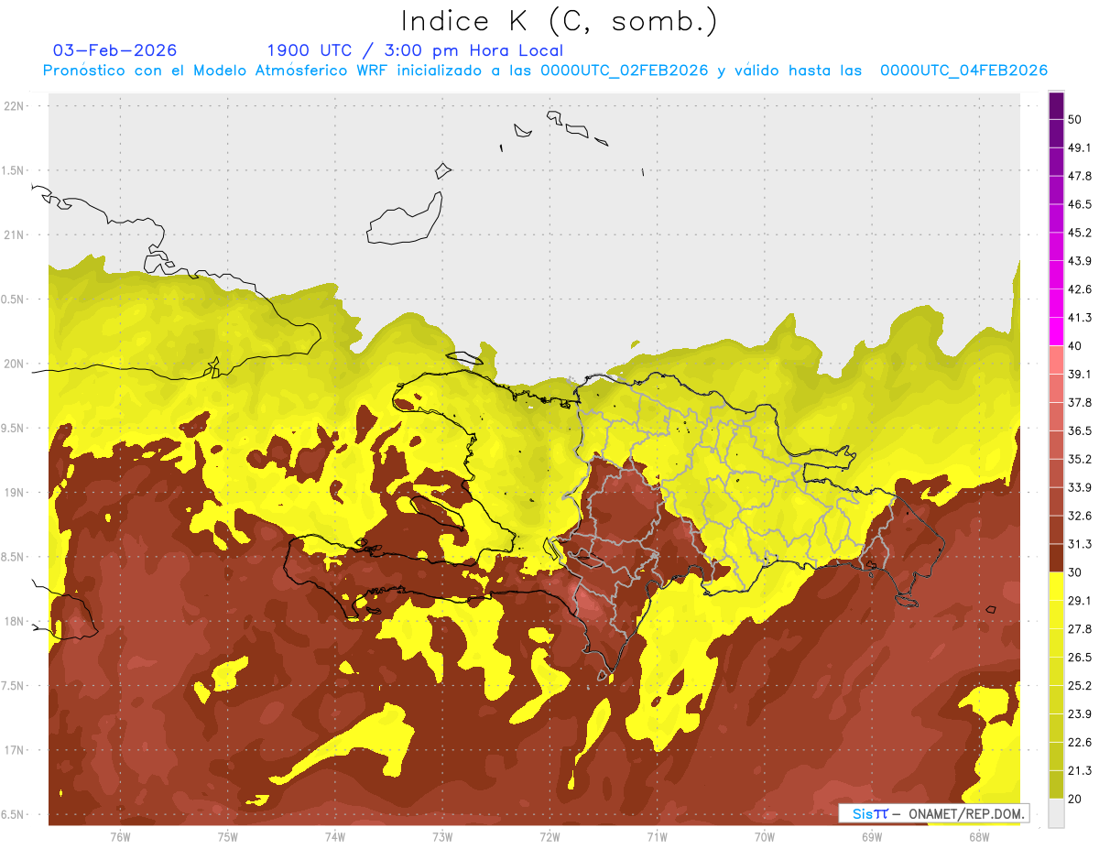Click the 19N latitude label
The width and height of the screenshot is (1099, 849).
16,493
